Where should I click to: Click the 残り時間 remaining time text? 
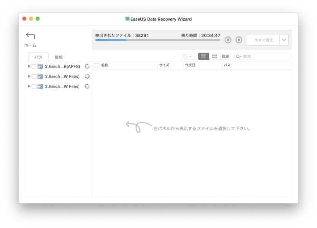(x=201, y=35)
